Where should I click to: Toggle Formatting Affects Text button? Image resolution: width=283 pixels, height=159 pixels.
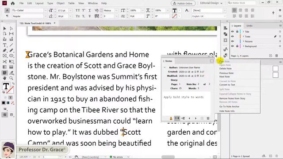(x=11, y=98)
